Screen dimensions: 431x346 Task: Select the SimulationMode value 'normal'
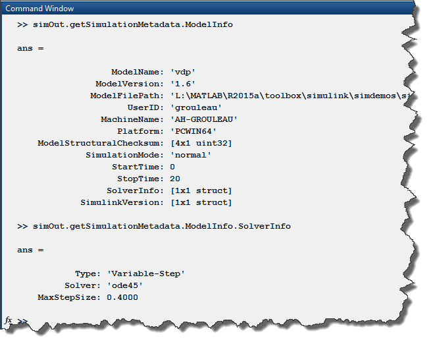(x=191, y=155)
